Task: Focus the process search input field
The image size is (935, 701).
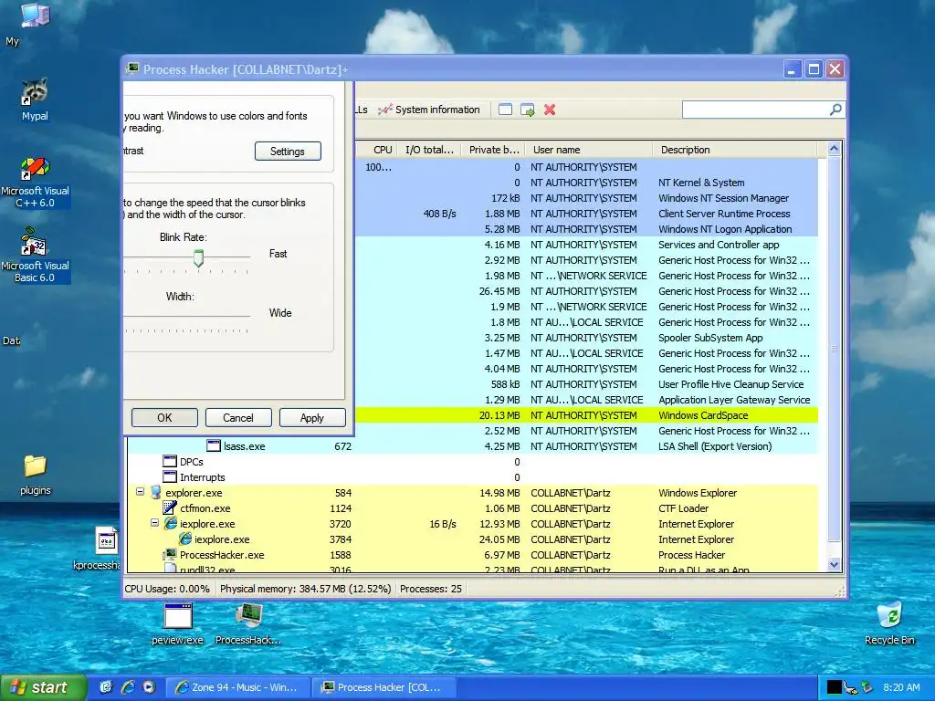Action: click(x=755, y=110)
